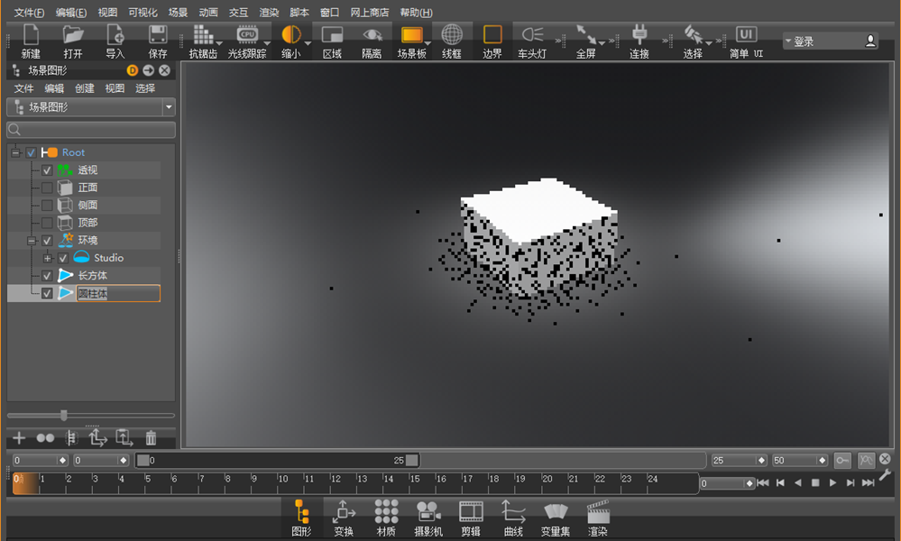Image resolution: width=901 pixels, height=541 pixels.
Task: Click the scenegraph search field
Action: (91, 130)
